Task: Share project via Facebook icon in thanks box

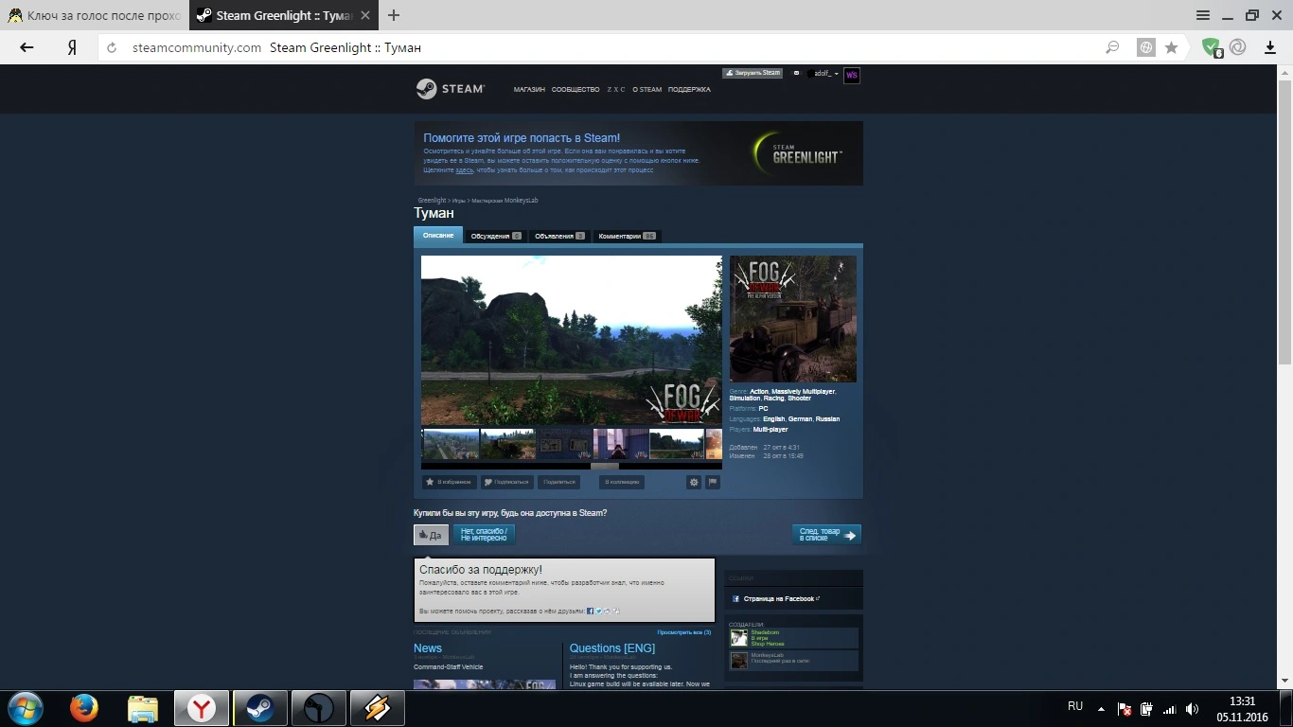Action: 590,611
